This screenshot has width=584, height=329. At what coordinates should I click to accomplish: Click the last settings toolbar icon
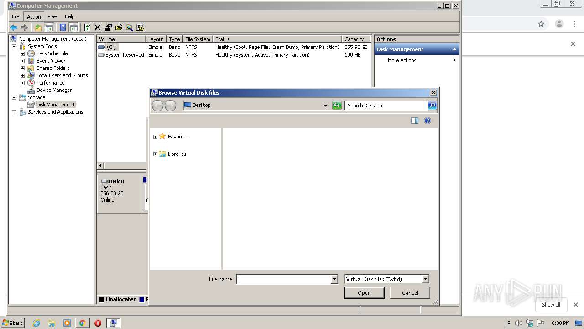coord(140,27)
